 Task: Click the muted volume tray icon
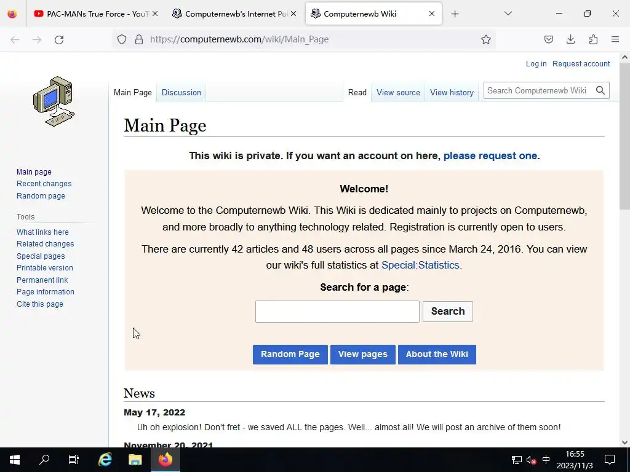[x=531, y=460]
